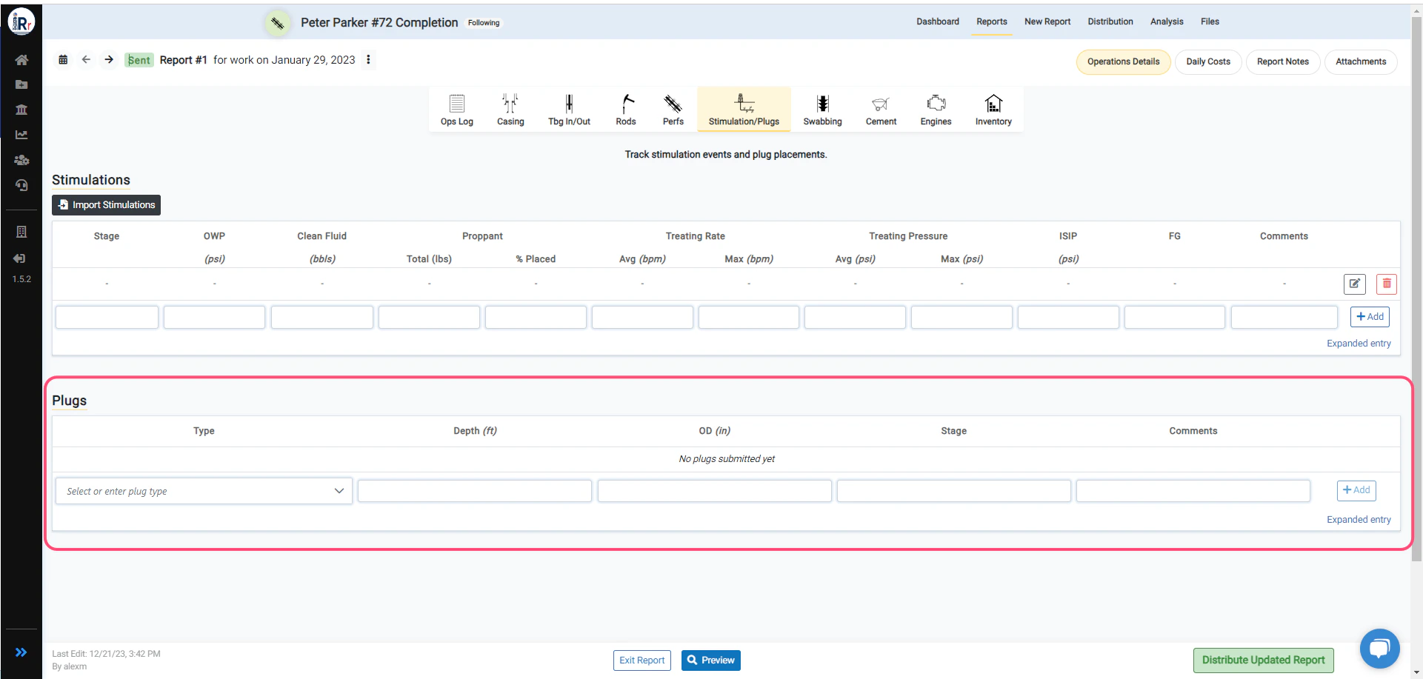Switch to Inventory section
The width and height of the screenshot is (1423, 679).
pos(993,110)
